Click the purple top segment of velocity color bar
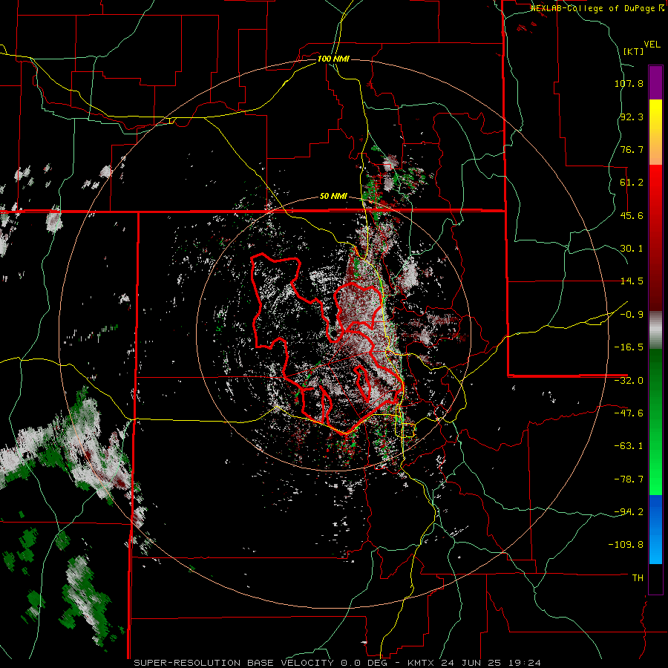668x668 pixels. pos(655,82)
